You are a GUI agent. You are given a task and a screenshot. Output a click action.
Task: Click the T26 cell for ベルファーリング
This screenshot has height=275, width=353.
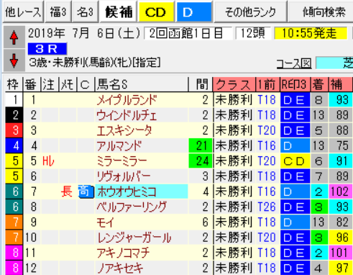click(x=267, y=207)
